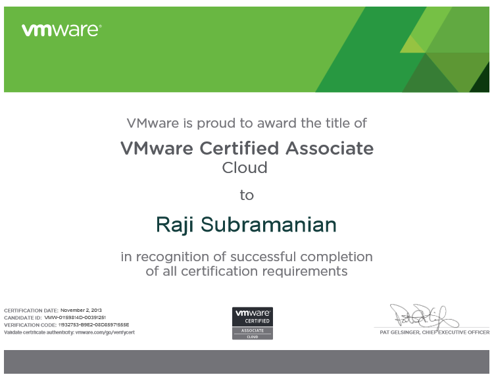The image size is (494, 379).
Task: Click the 'Pat Gelsinger, Chief Executive Officer' caption
Action: (x=433, y=332)
